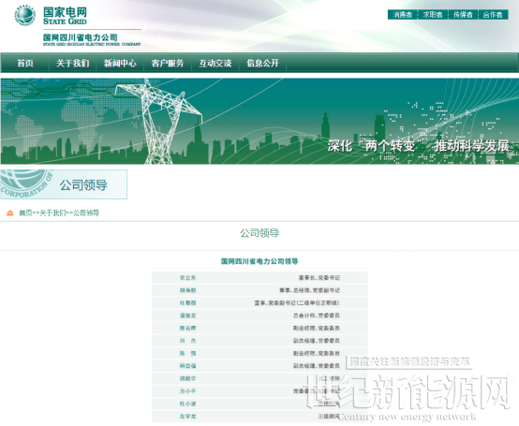The image size is (519, 426).
Task: Click the 首页 breadcrumb link
Action: [x=25, y=213]
